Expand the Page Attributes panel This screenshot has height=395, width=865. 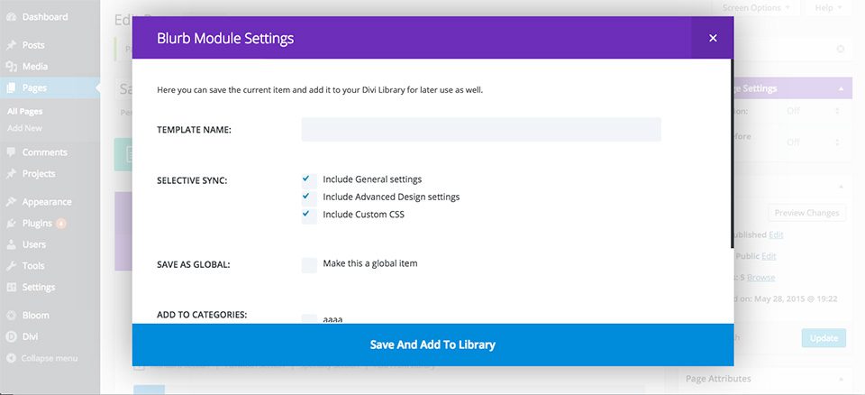coord(841,379)
